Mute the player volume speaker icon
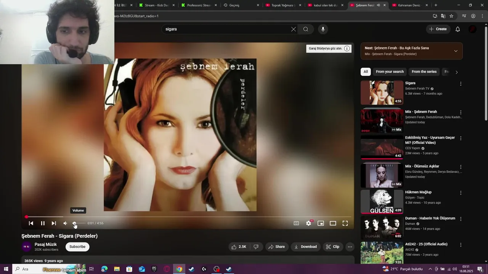Image resolution: width=488 pixels, height=274 pixels. [x=65, y=223]
